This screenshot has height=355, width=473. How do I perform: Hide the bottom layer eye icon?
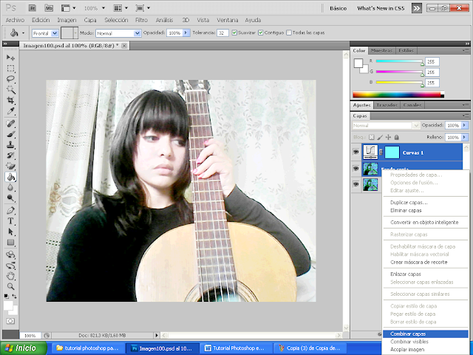(356, 184)
